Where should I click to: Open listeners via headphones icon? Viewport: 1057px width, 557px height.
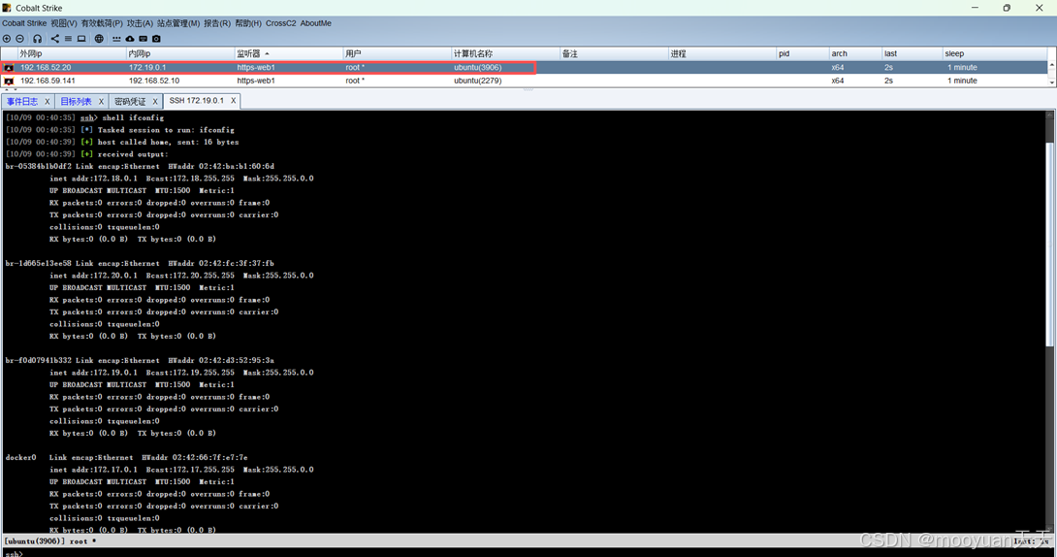point(37,39)
